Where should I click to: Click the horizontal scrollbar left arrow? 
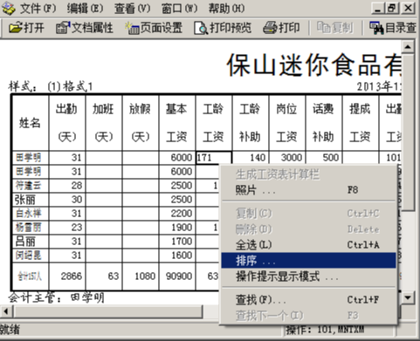(6, 311)
